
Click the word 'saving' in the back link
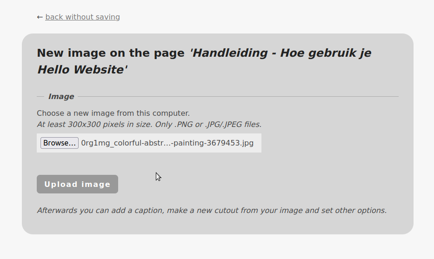coord(108,17)
